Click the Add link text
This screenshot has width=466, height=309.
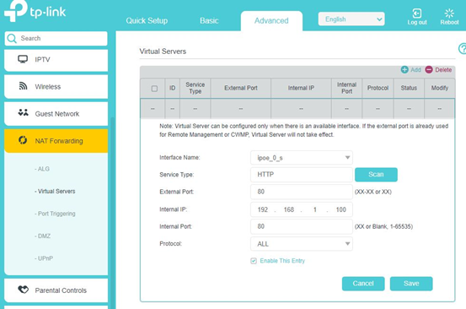coord(415,70)
